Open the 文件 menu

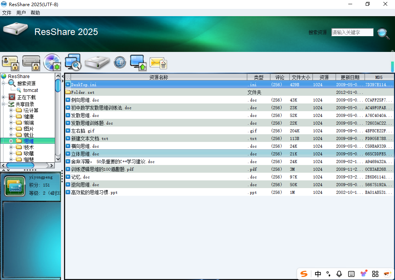[x=7, y=12]
